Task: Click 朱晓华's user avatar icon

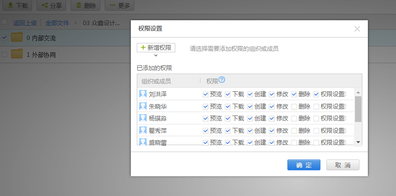Action: (143, 106)
